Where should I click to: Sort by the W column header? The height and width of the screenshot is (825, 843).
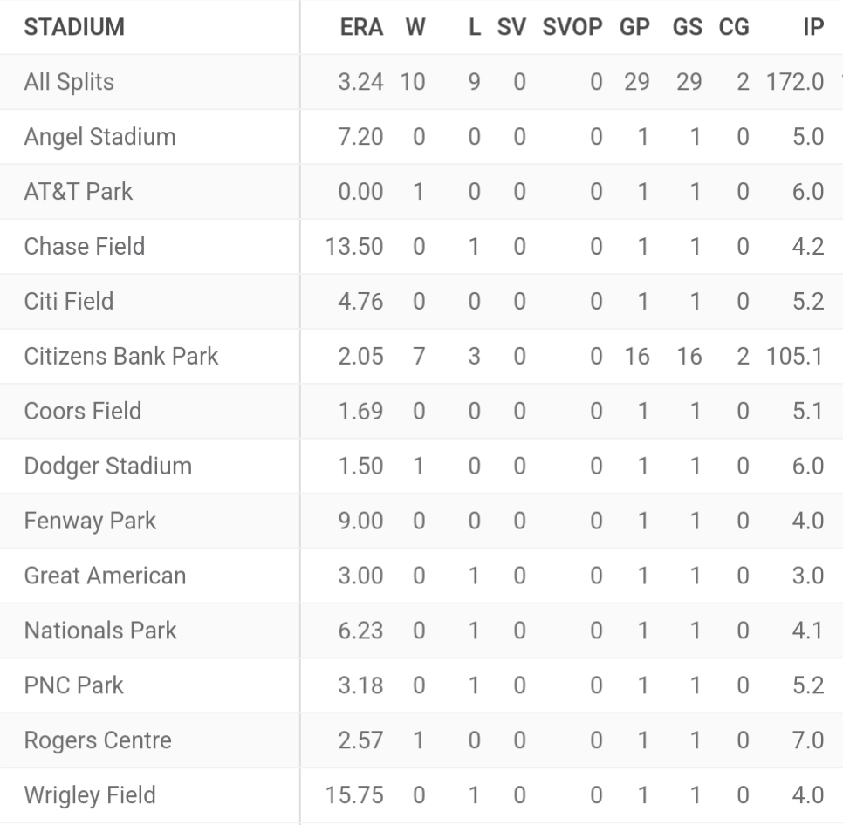coord(415,27)
